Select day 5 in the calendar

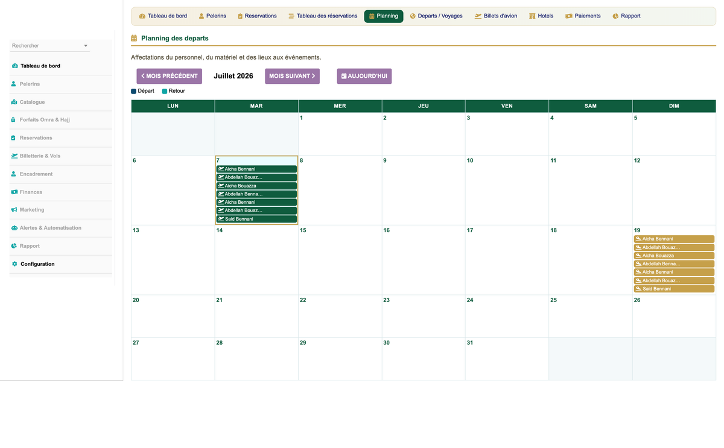pos(674,134)
